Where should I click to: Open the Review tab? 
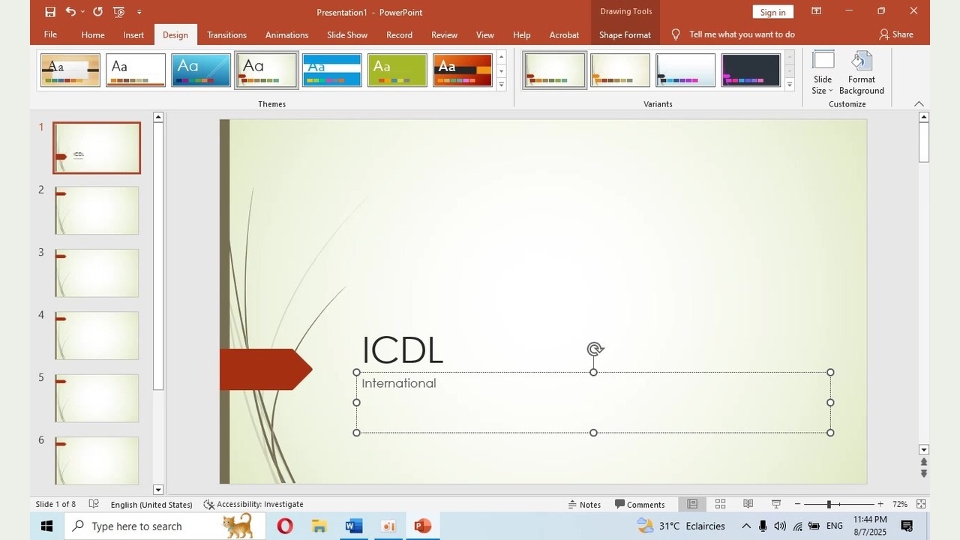pyautogui.click(x=444, y=34)
